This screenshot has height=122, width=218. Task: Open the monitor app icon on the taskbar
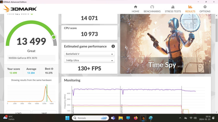coord(128,118)
